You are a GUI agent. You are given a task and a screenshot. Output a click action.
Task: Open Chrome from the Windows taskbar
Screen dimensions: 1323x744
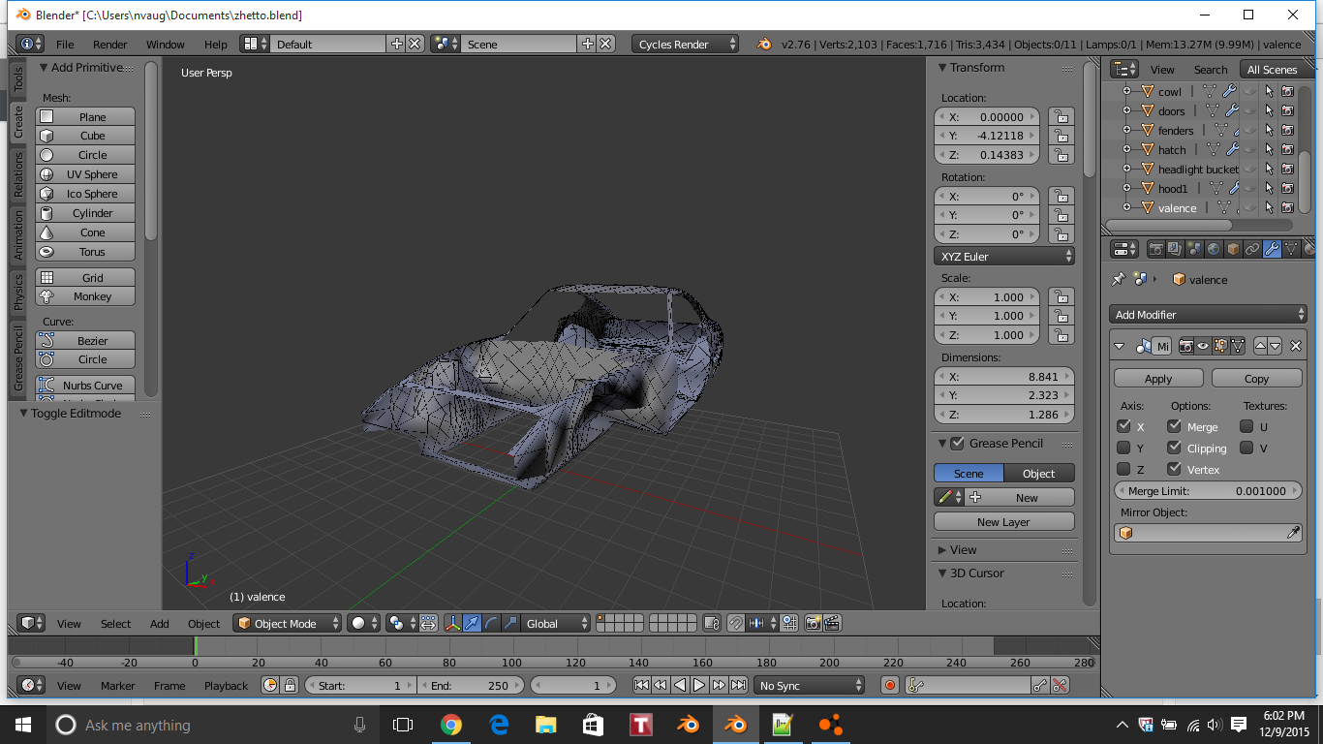(450, 725)
